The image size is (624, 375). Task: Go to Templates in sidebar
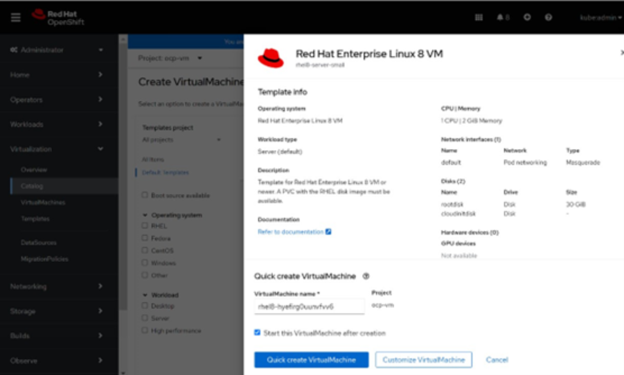35,219
